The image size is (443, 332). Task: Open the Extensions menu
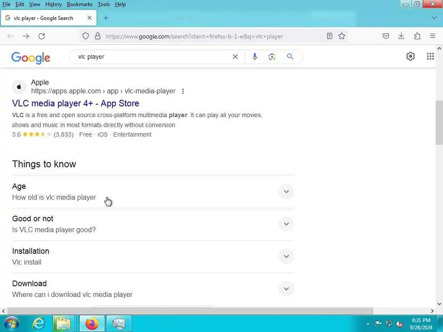click(417, 36)
